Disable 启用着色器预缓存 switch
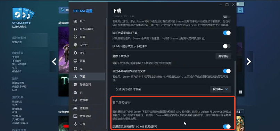 coord(227,126)
